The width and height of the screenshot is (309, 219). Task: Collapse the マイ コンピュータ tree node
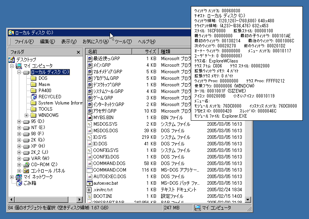pyautogui.click(x=12, y=66)
